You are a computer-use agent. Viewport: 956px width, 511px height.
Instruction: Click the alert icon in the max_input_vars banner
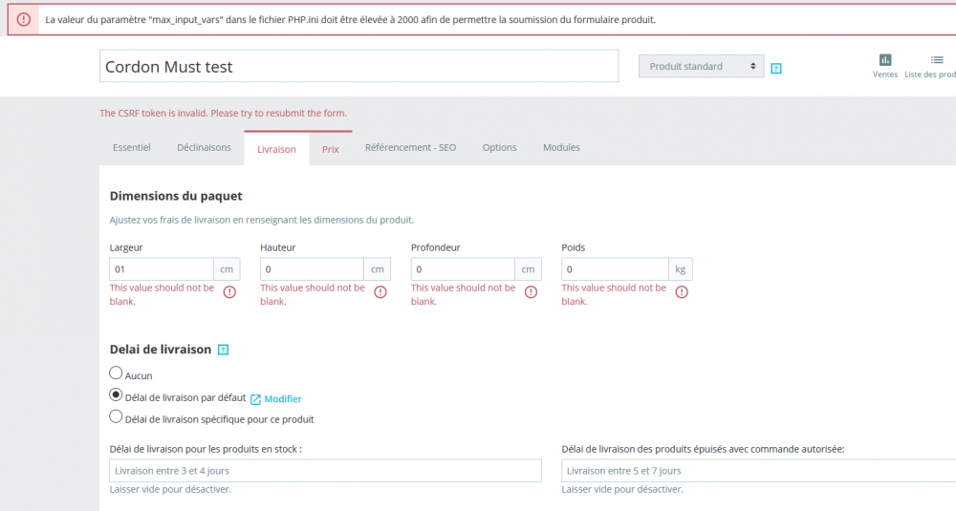23,19
